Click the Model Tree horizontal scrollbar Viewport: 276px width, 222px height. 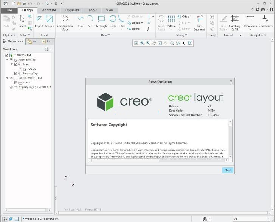tap(28, 210)
